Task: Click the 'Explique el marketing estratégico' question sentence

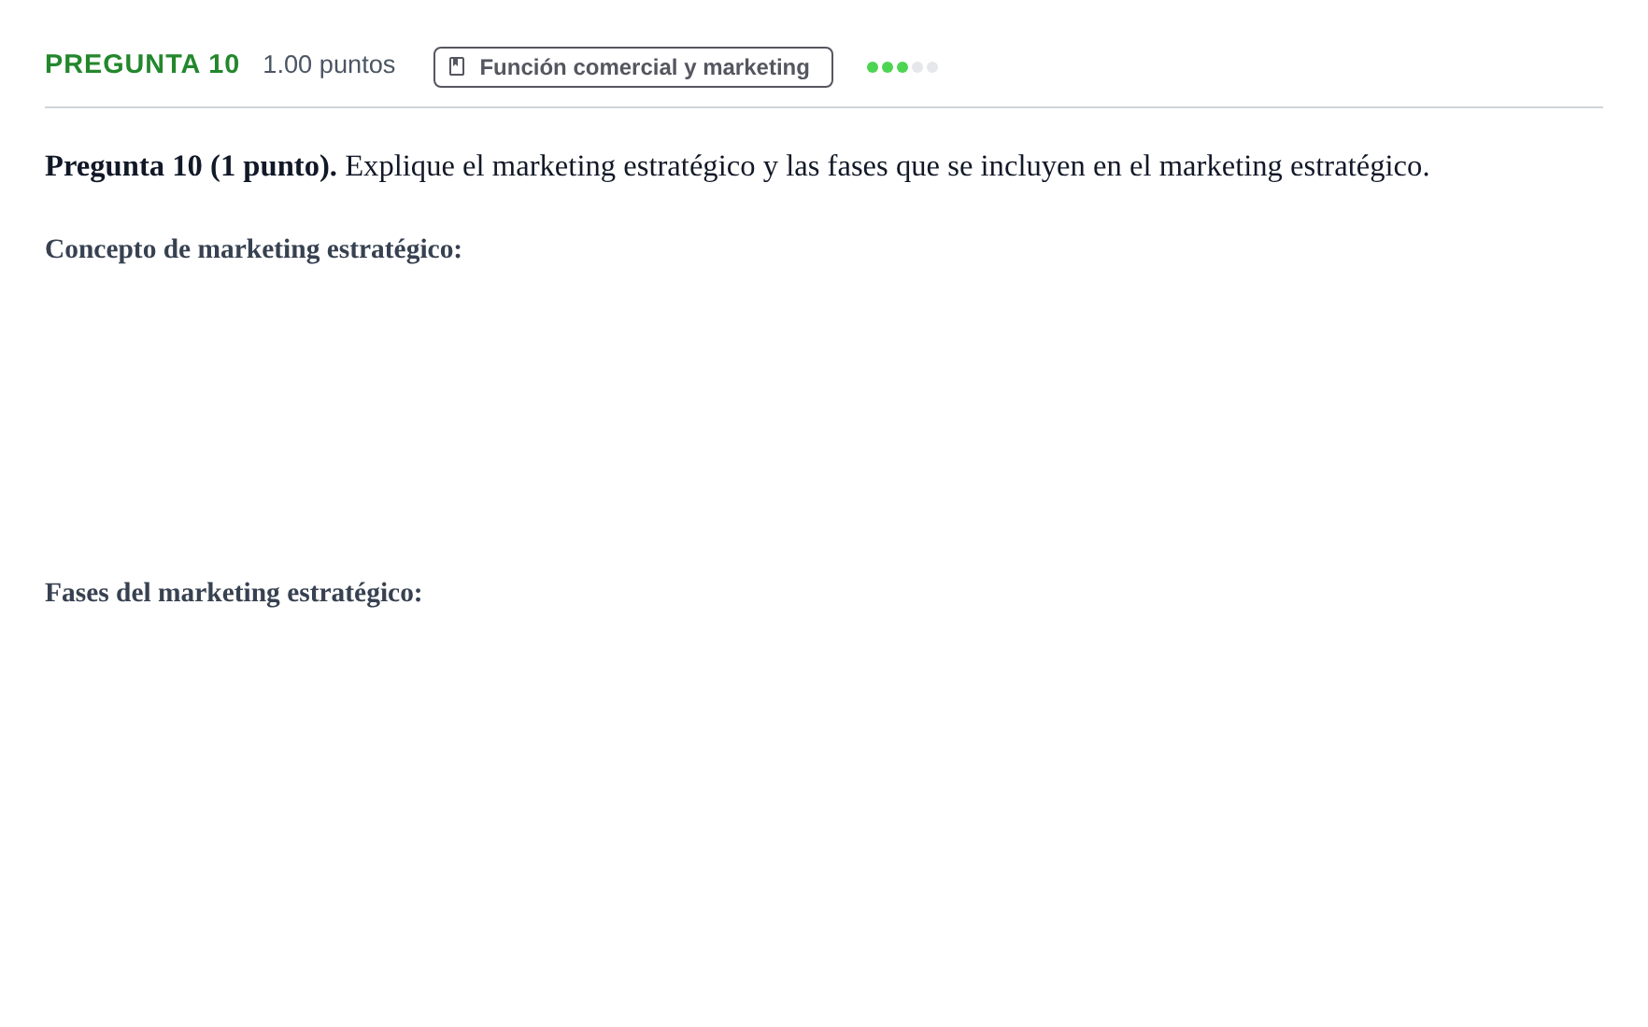Action: [888, 166]
